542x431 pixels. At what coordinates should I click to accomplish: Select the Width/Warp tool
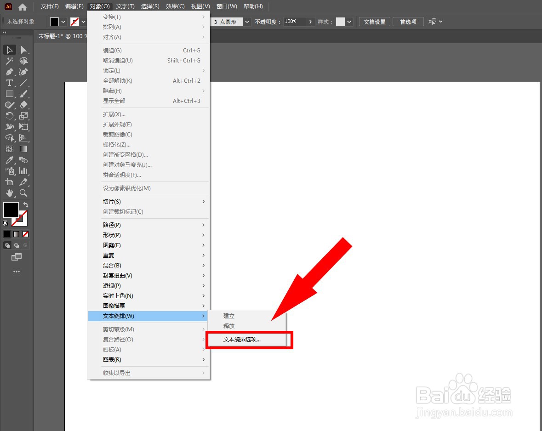(x=10, y=127)
